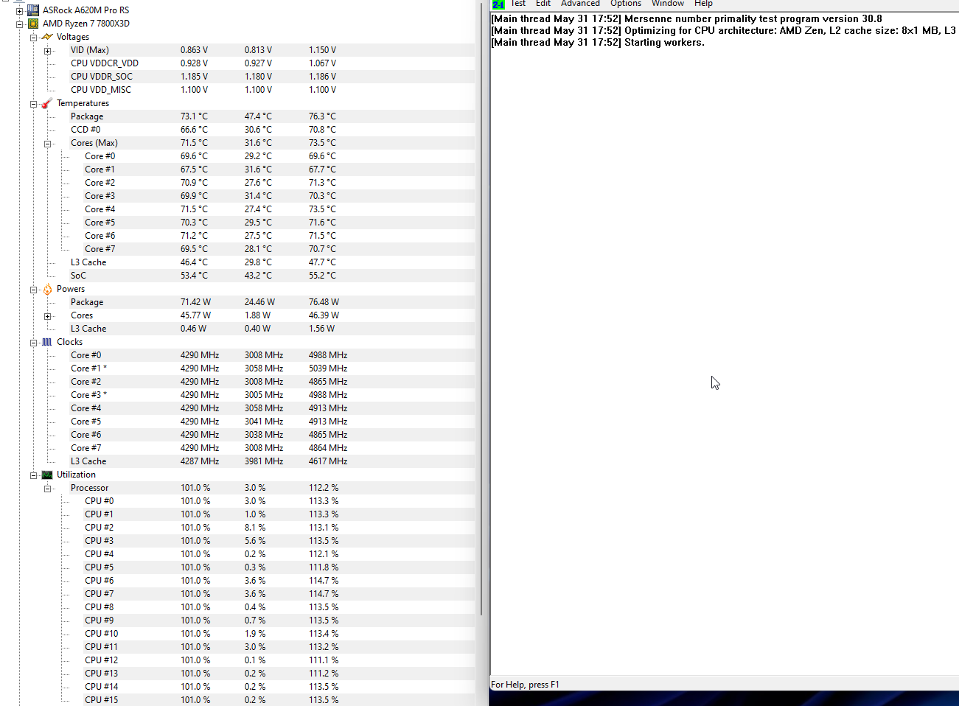Click the 1.150 V VID max value
959x706 pixels.
click(x=322, y=50)
